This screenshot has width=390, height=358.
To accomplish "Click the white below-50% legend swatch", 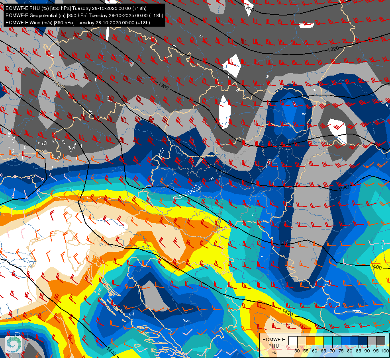I will pos(293,340).
